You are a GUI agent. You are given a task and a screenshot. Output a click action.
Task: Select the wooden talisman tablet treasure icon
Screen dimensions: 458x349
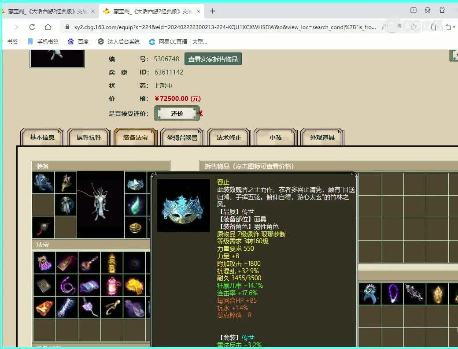point(67,263)
